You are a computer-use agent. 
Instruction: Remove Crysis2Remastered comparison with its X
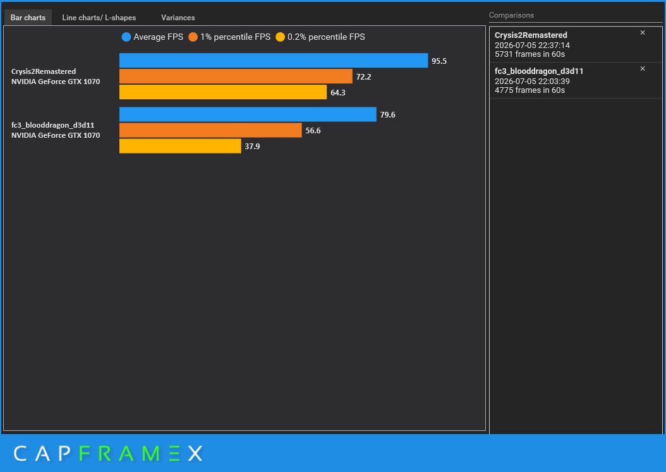coord(642,33)
